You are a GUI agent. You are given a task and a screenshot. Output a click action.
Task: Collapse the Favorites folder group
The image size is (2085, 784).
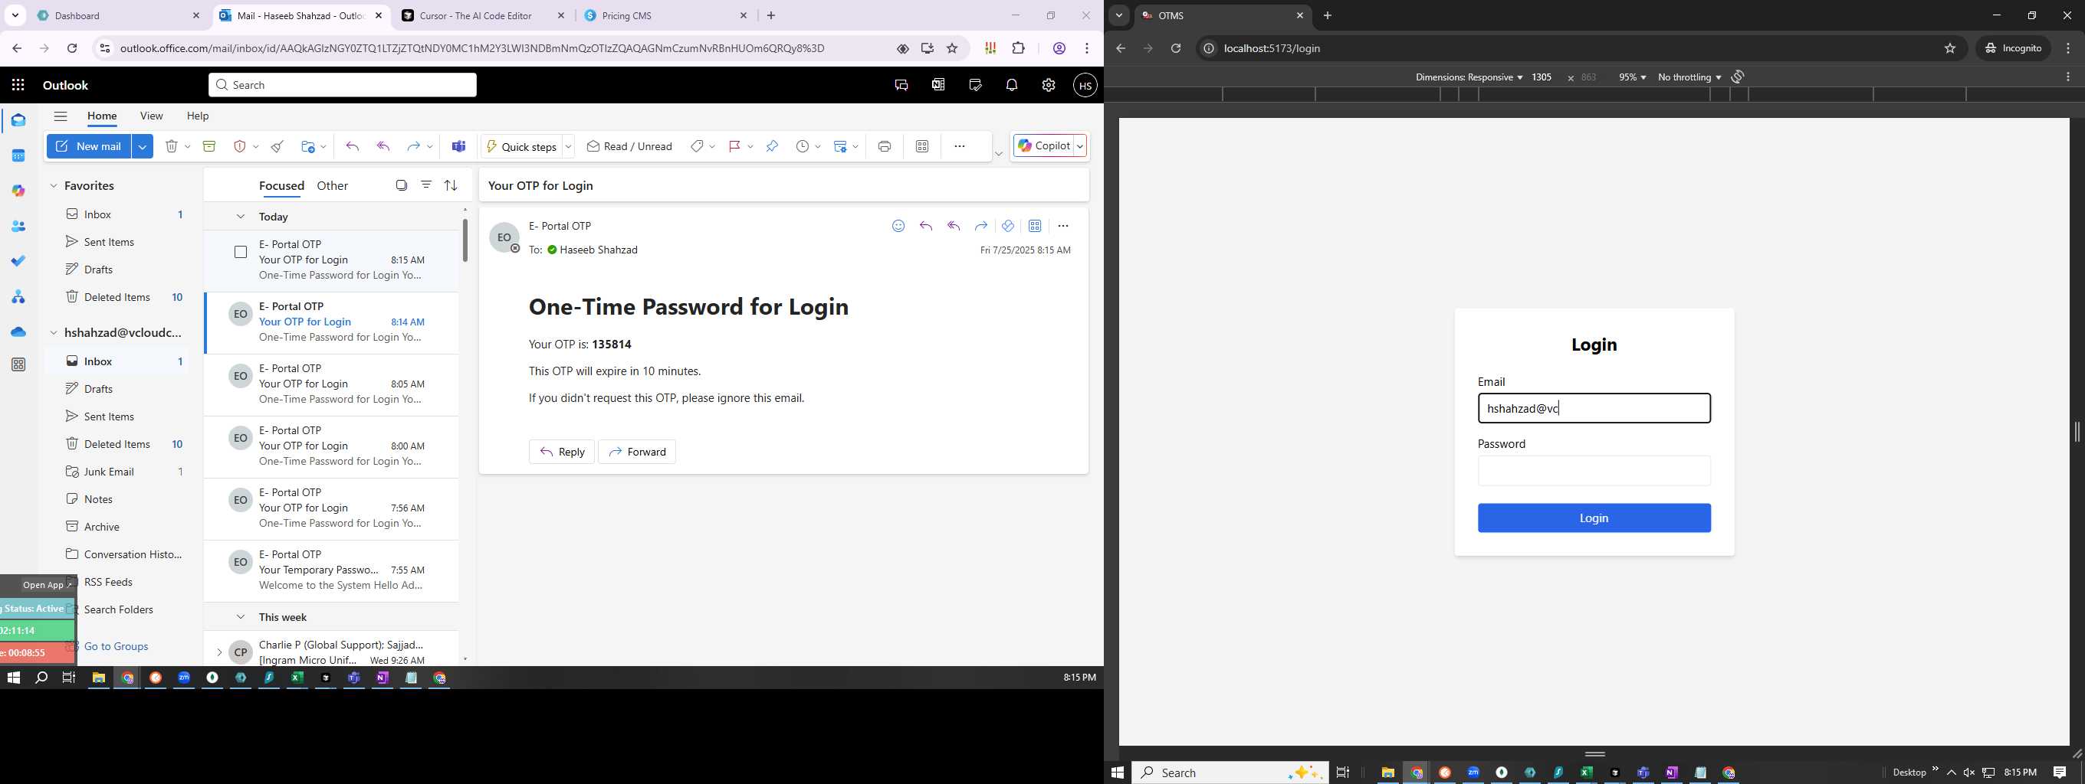click(x=54, y=186)
